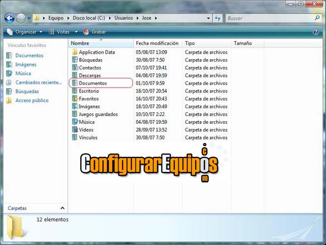Open recent pages dropdown next to Forward

click(x=29, y=18)
